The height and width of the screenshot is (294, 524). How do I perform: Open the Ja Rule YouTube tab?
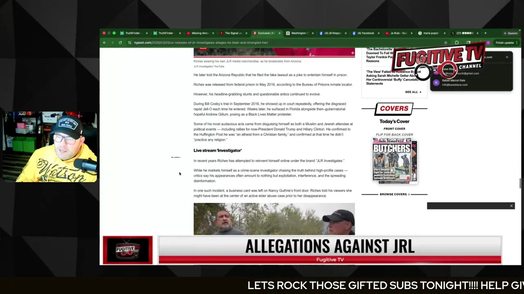coord(398,33)
